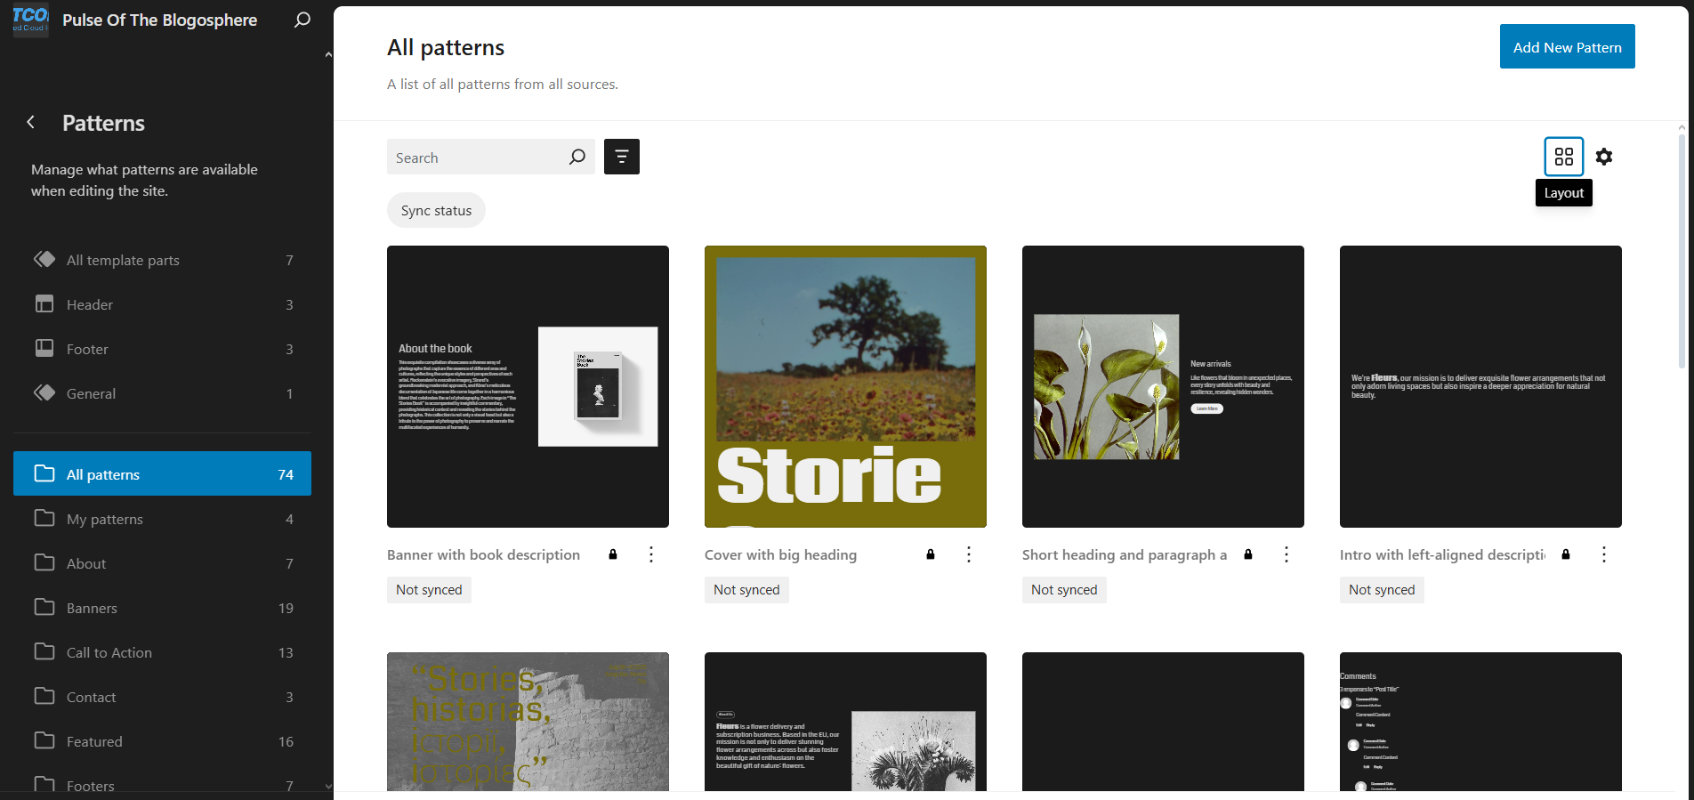
Task: Open the Sync status filter
Action: pos(436,211)
